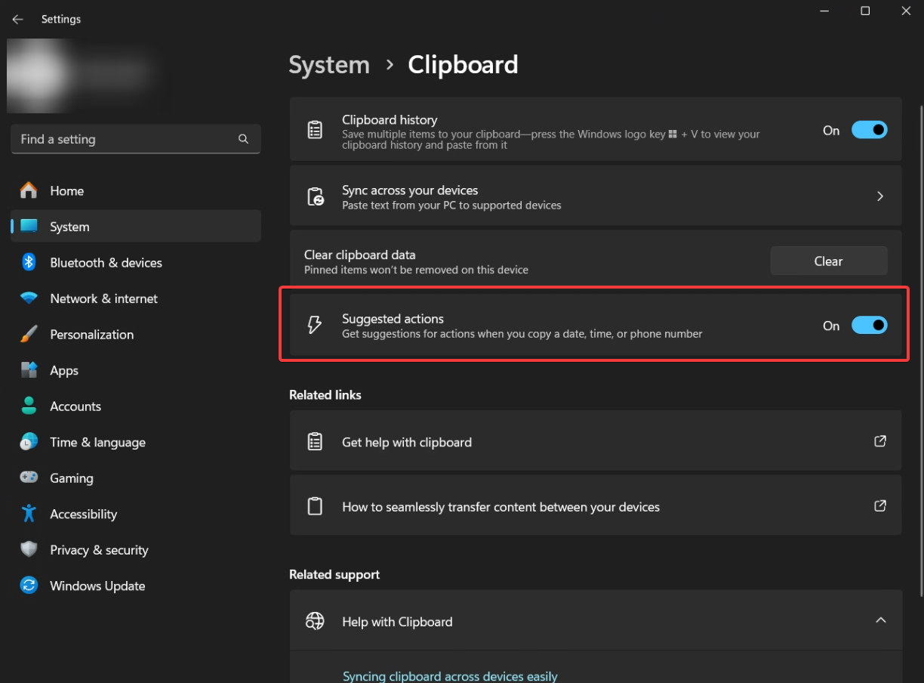Click 'Pinned items won't be removed' text
The width and height of the screenshot is (924, 683).
point(416,270)
